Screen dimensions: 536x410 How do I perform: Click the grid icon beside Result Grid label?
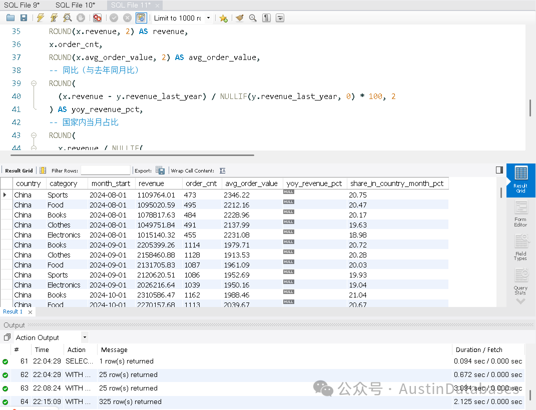click(x=43, y=170)
